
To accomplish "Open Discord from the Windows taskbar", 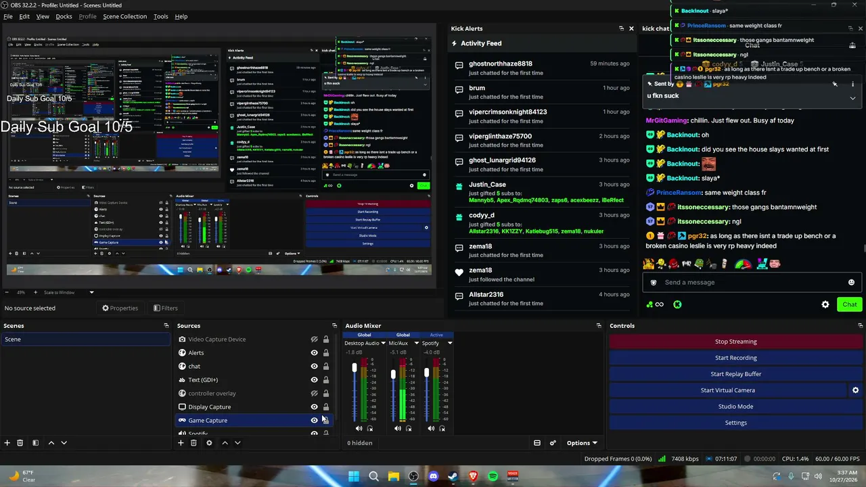I will (433, 477).
